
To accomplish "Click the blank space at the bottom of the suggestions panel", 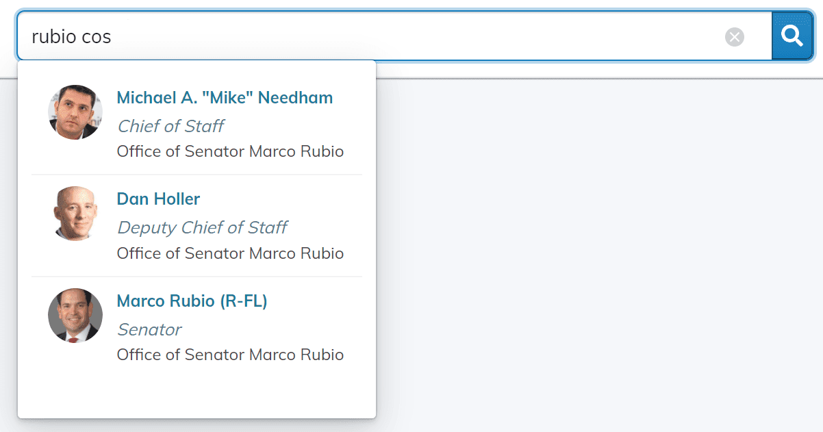I will pyautogui.click(x=197, y=394).
